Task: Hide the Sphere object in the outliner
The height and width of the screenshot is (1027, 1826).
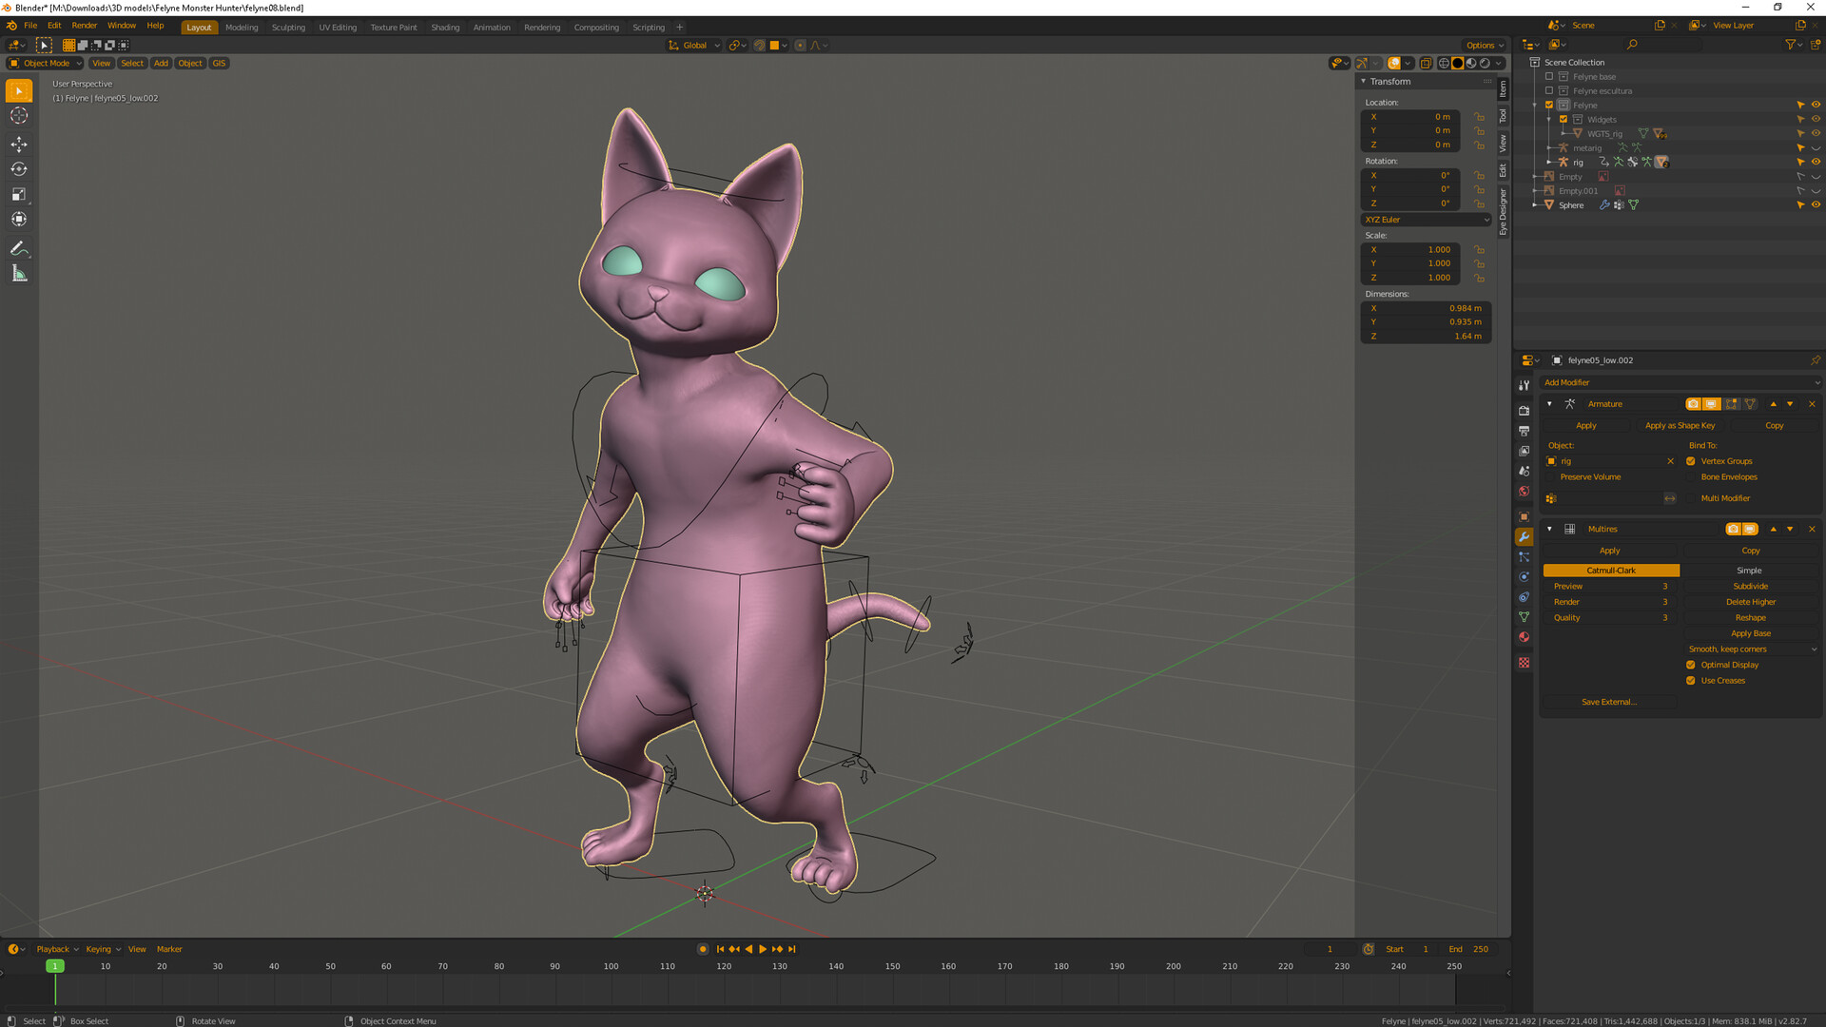Action: point(1815,205)
